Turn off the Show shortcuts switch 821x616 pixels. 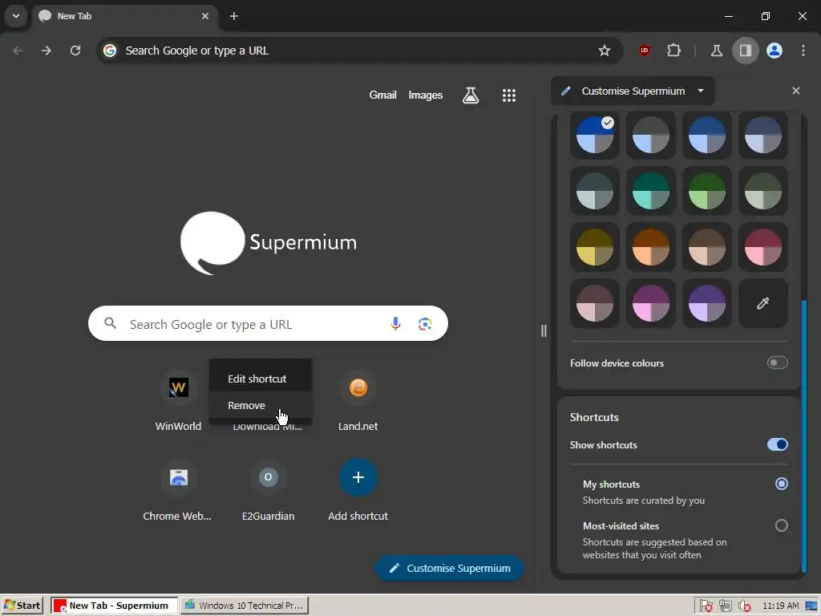pos(777,444)
